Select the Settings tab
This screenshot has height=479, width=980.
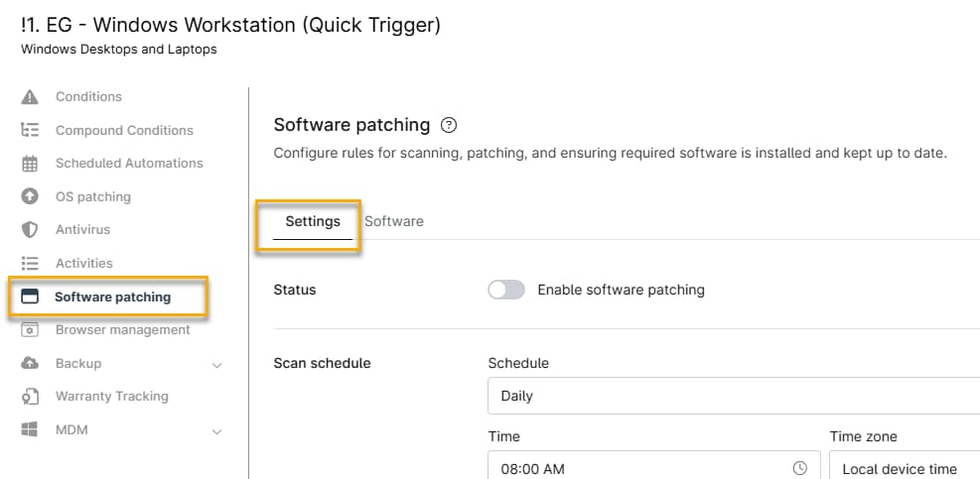click(x=313, y=221)
